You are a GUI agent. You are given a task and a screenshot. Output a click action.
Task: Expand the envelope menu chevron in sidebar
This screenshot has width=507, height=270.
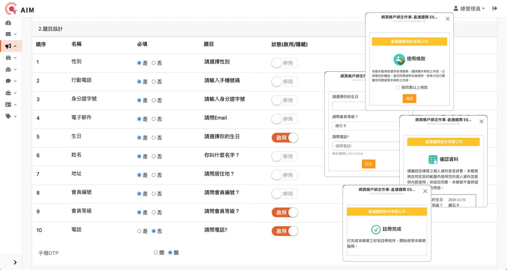tap(15, 35)
